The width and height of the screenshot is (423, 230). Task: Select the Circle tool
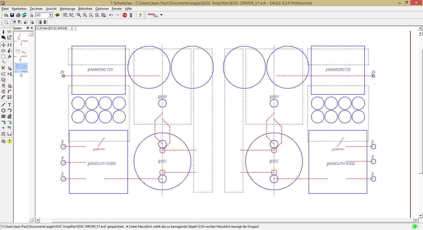[3, 111]
